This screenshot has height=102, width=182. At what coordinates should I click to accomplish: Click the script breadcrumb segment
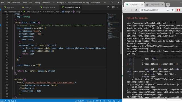tap(66, 12)
